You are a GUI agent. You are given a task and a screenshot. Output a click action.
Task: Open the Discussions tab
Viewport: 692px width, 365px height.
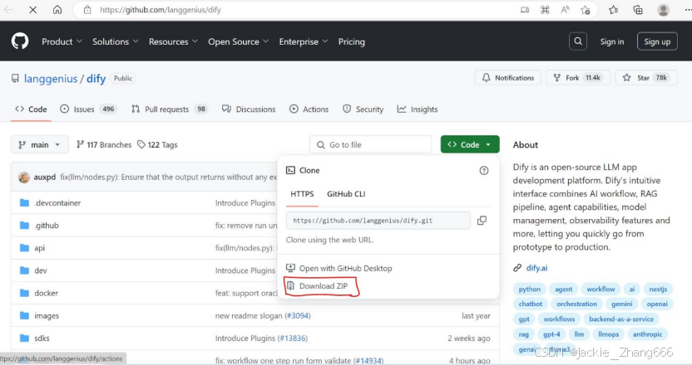coord(249,109)
